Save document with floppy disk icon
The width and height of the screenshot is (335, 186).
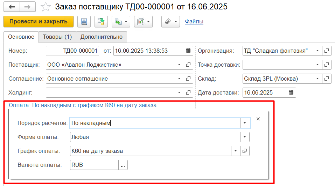[x=84, y=22]
